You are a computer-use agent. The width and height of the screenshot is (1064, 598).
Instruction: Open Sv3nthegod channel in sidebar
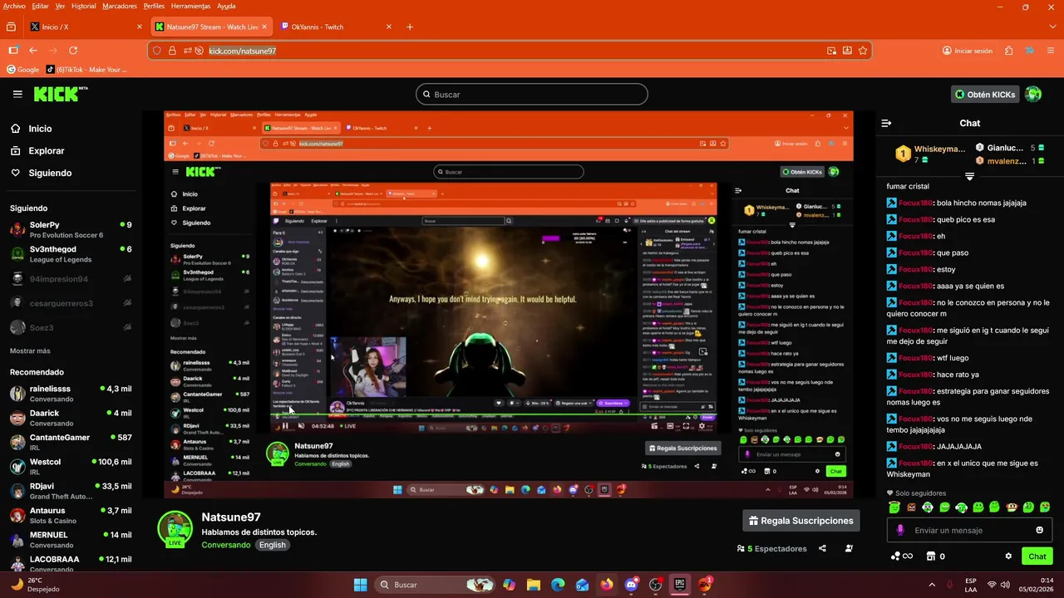[71, 254]
